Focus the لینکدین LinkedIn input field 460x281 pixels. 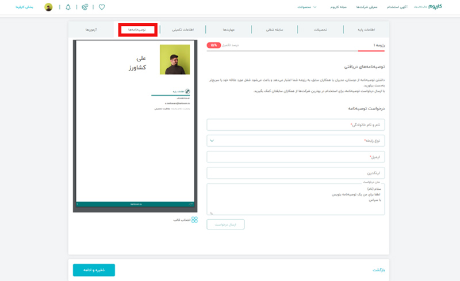pos(296,173)
